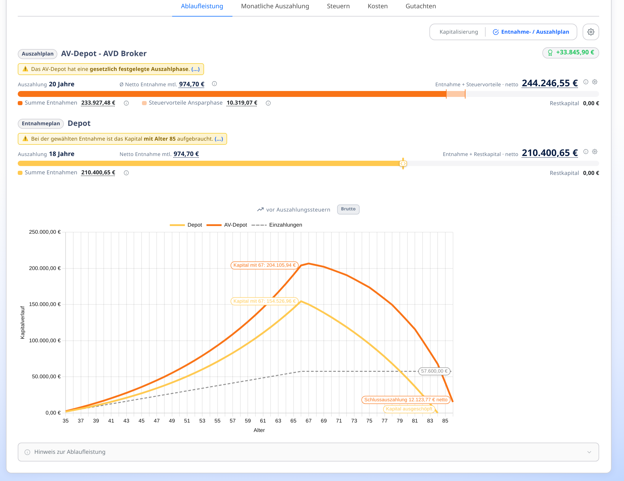Click the Auszahlplan badge
Screen dimensions: 624x481
click(38, 54)
